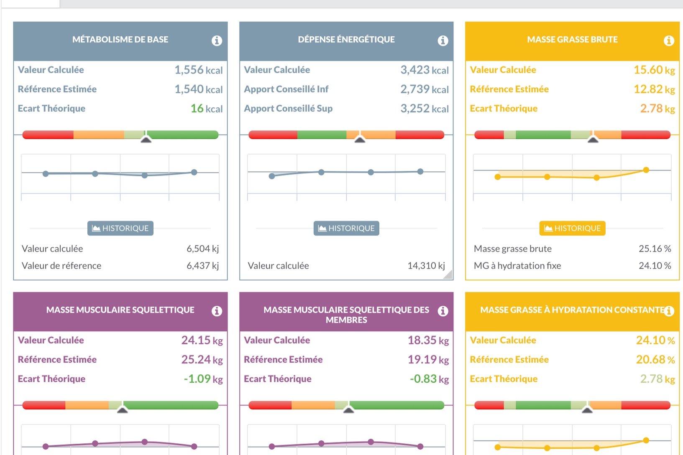Select the 1,540 kcal reference value

click(x=198, y=89)
